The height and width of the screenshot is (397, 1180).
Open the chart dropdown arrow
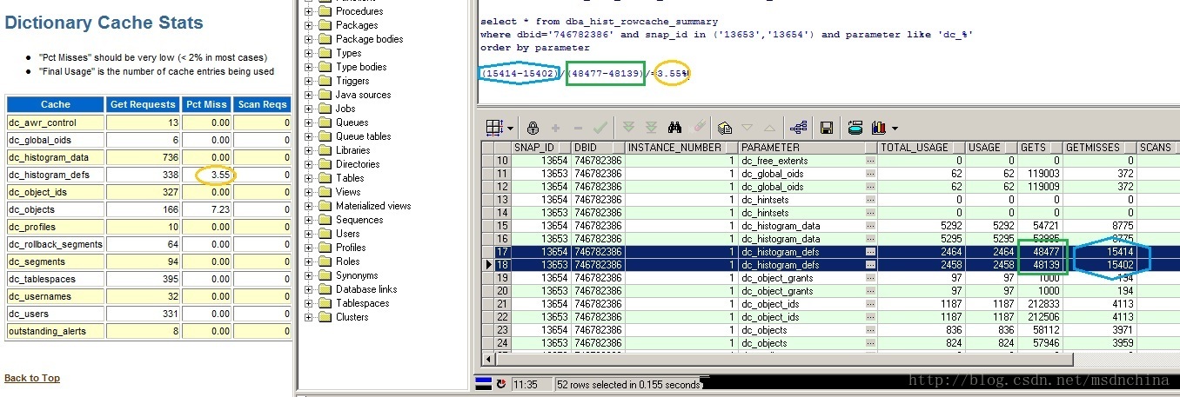[x=894, y=129]
